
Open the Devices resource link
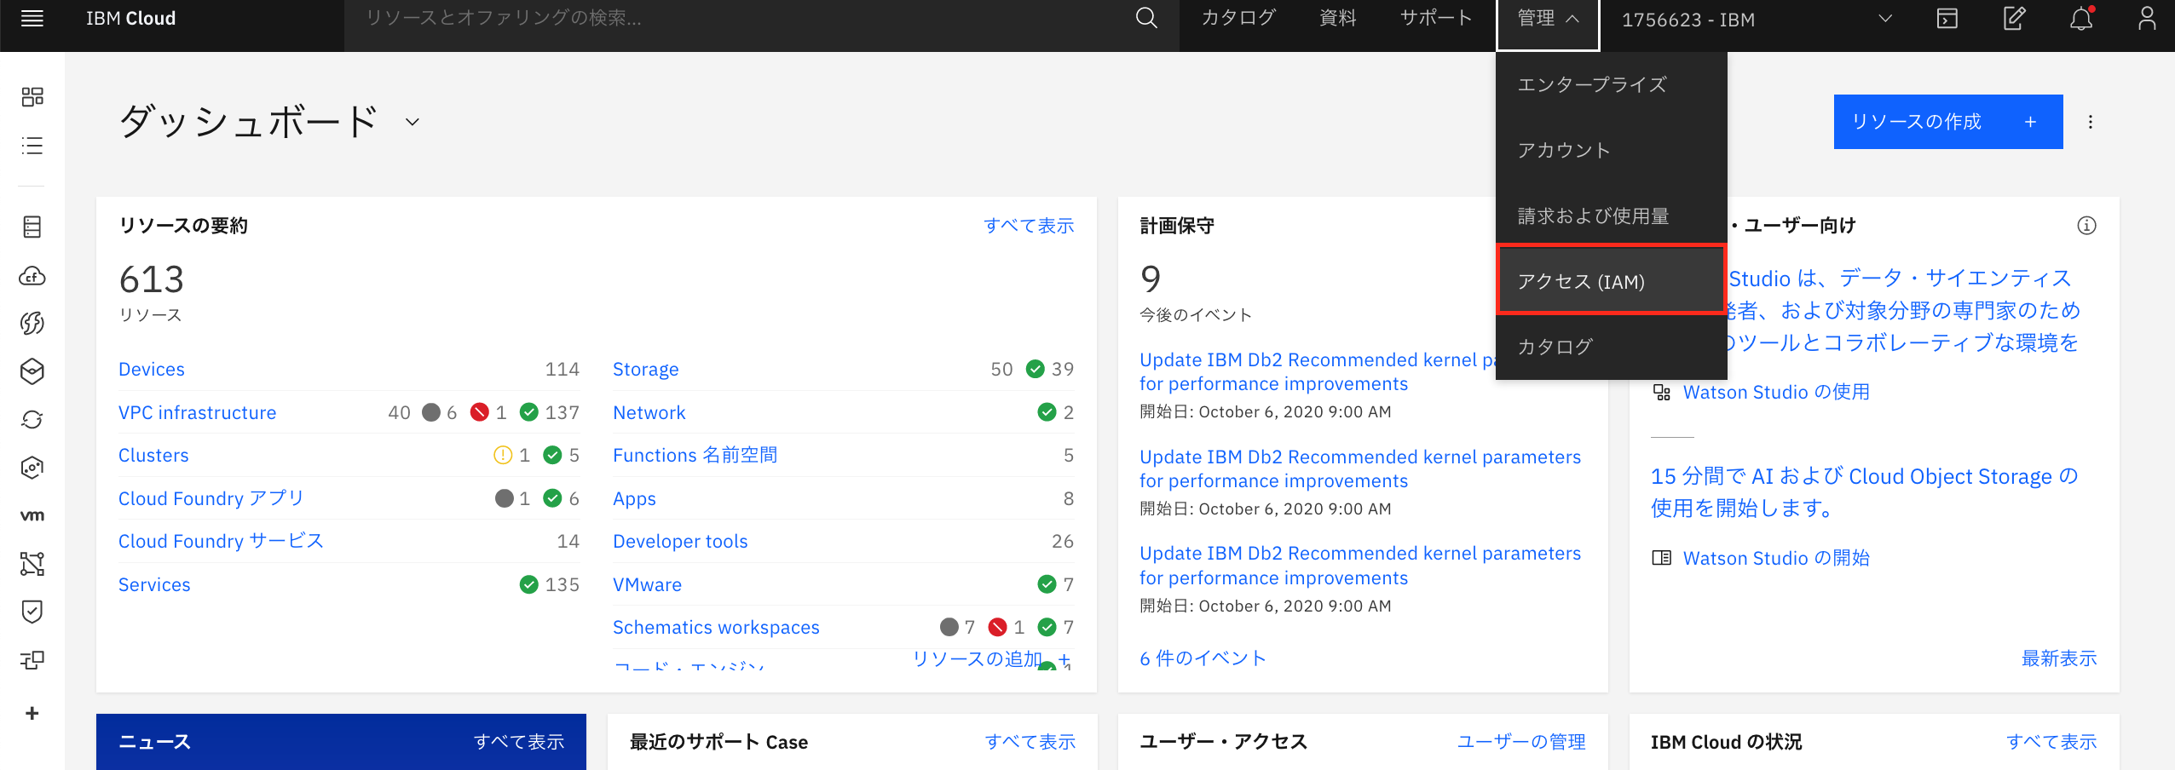pos(152,370)
